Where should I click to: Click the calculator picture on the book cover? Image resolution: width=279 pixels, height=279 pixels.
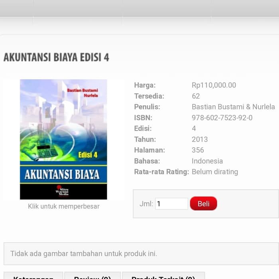coord(47,151)
